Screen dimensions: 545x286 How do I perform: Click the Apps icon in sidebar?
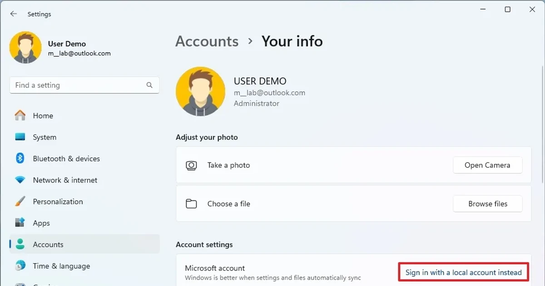(20, 222)
